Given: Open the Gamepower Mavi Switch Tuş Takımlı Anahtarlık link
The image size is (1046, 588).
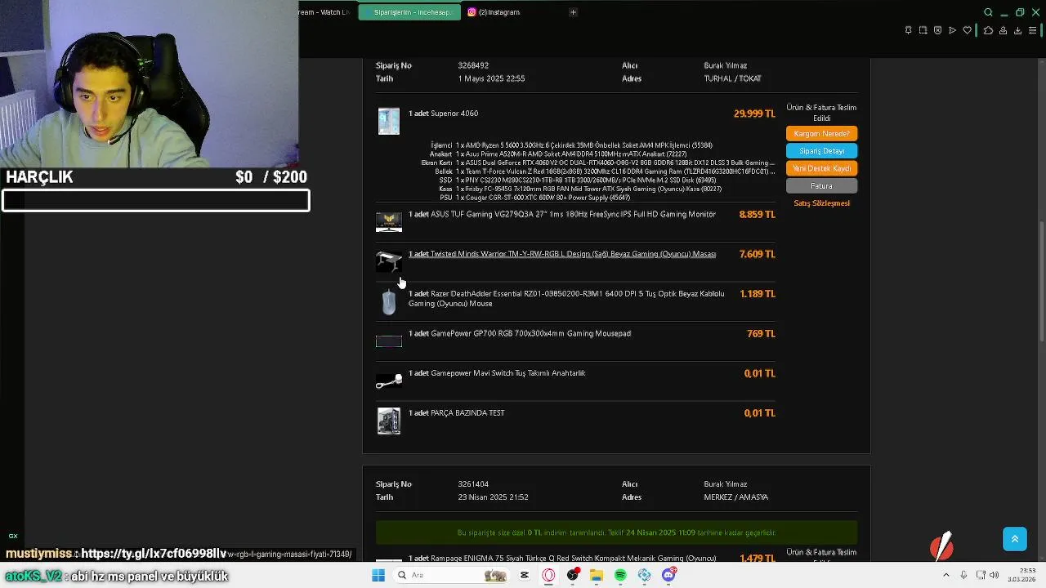Looking at the screenshot, I should click(x=497, y=373).
